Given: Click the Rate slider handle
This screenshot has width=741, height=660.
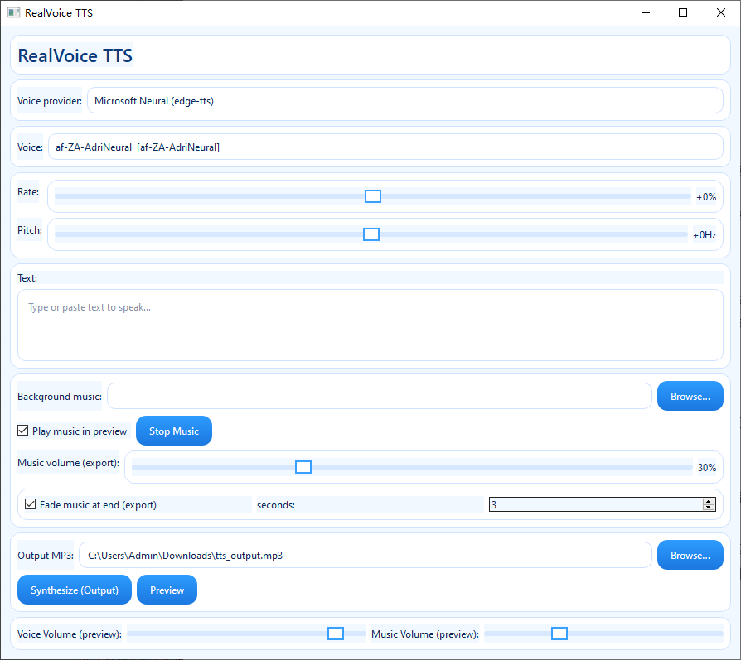Looking at the screenshot, I should click(373, 196).
